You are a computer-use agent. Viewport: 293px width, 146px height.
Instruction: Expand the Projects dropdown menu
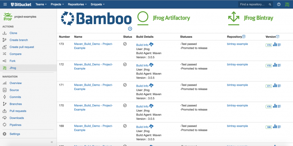tap(57, 4)
